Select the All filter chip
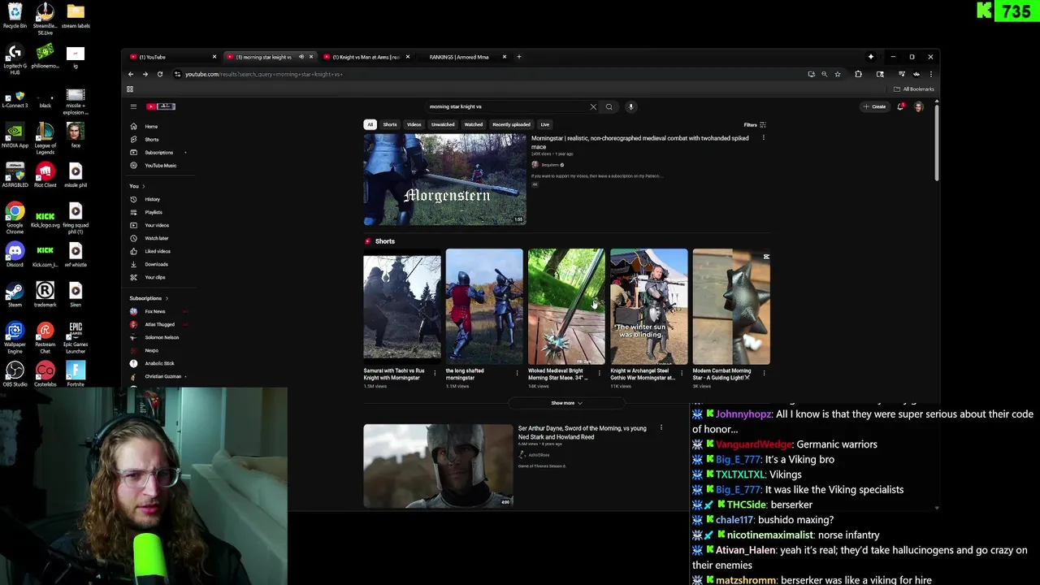This screenshot has height=585, width=1040. pyautogui.click(x=370, y=124)
